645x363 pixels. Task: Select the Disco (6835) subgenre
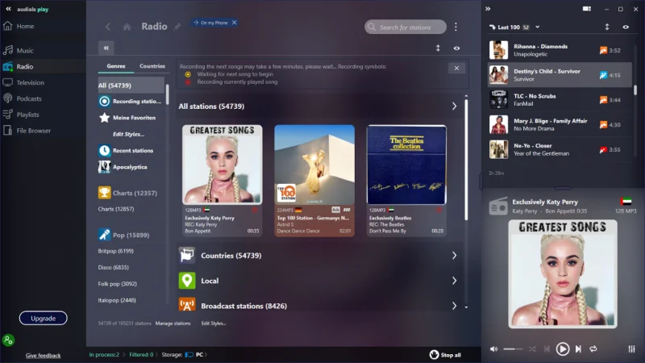113,268
